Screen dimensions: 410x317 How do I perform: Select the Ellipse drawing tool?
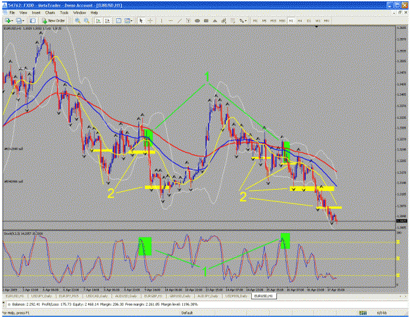coord(197,20)
